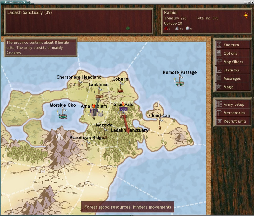The image size is (254, 216).
Task: Click the Options computer icon
Action: coord(220,53)
